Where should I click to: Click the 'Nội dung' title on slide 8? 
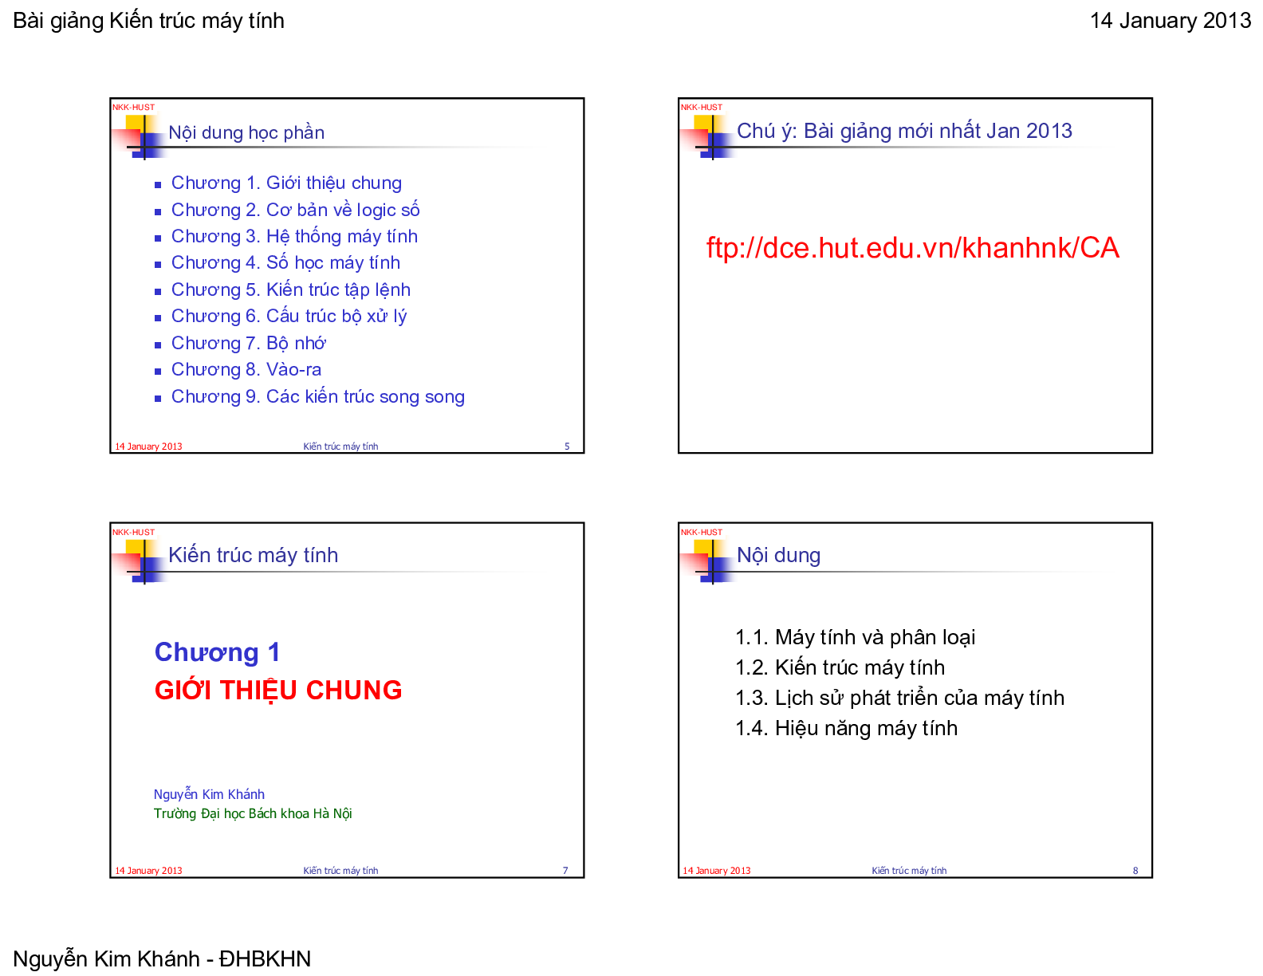point(778,555)
